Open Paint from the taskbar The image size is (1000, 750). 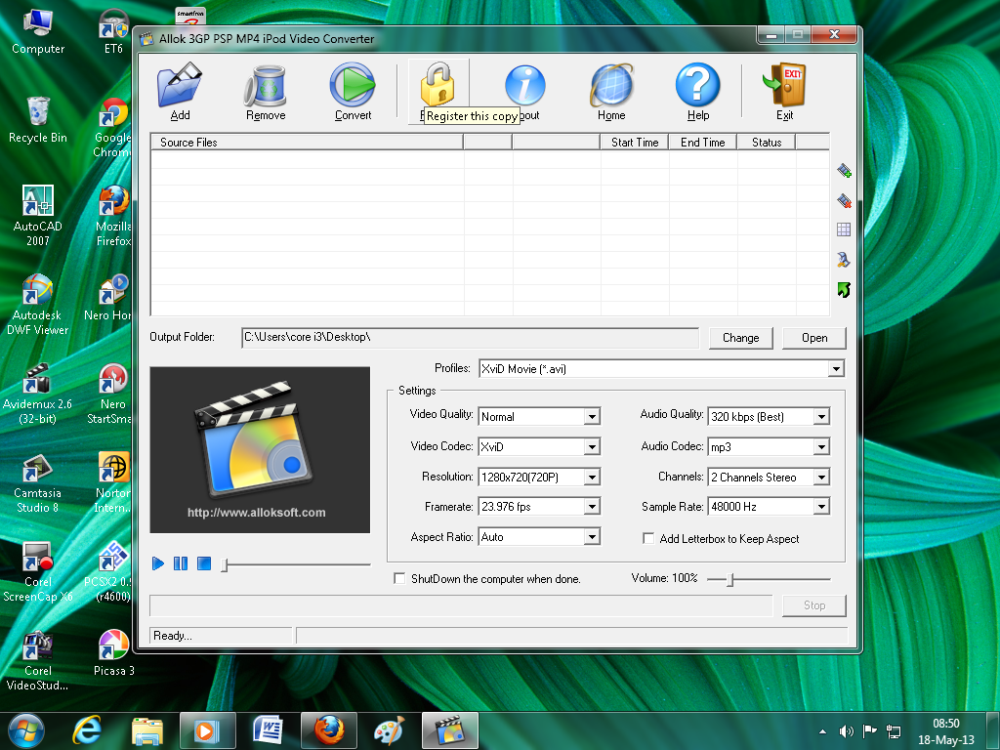click(x=389, y=730)
